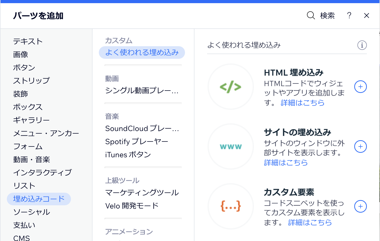Open 詳細はこちら link under カスタム要素

coord(310,222)
